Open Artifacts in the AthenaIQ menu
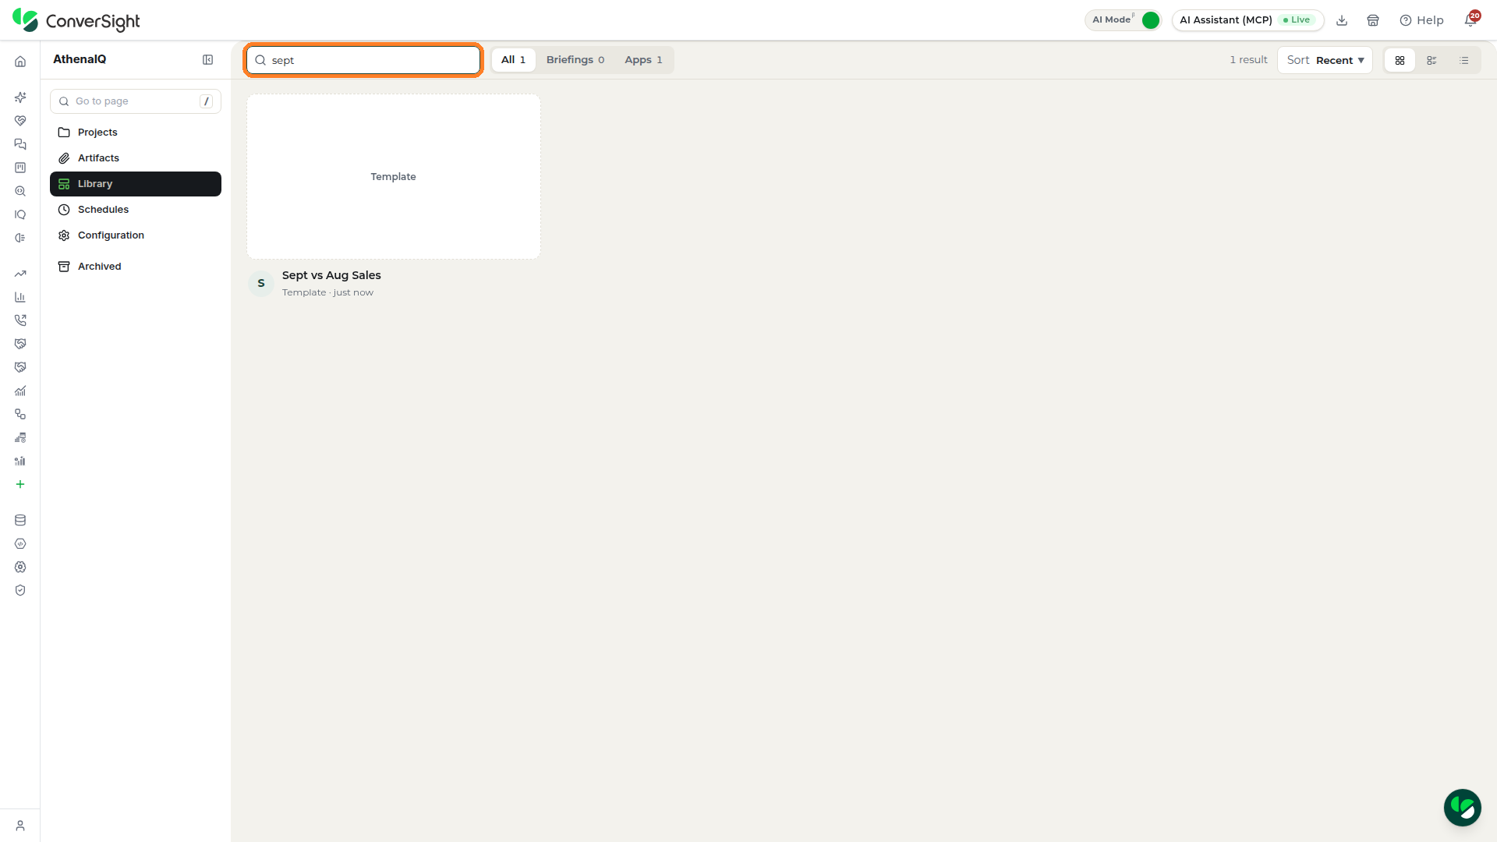This screenshot has height=842, width=1497. (136, 158)
